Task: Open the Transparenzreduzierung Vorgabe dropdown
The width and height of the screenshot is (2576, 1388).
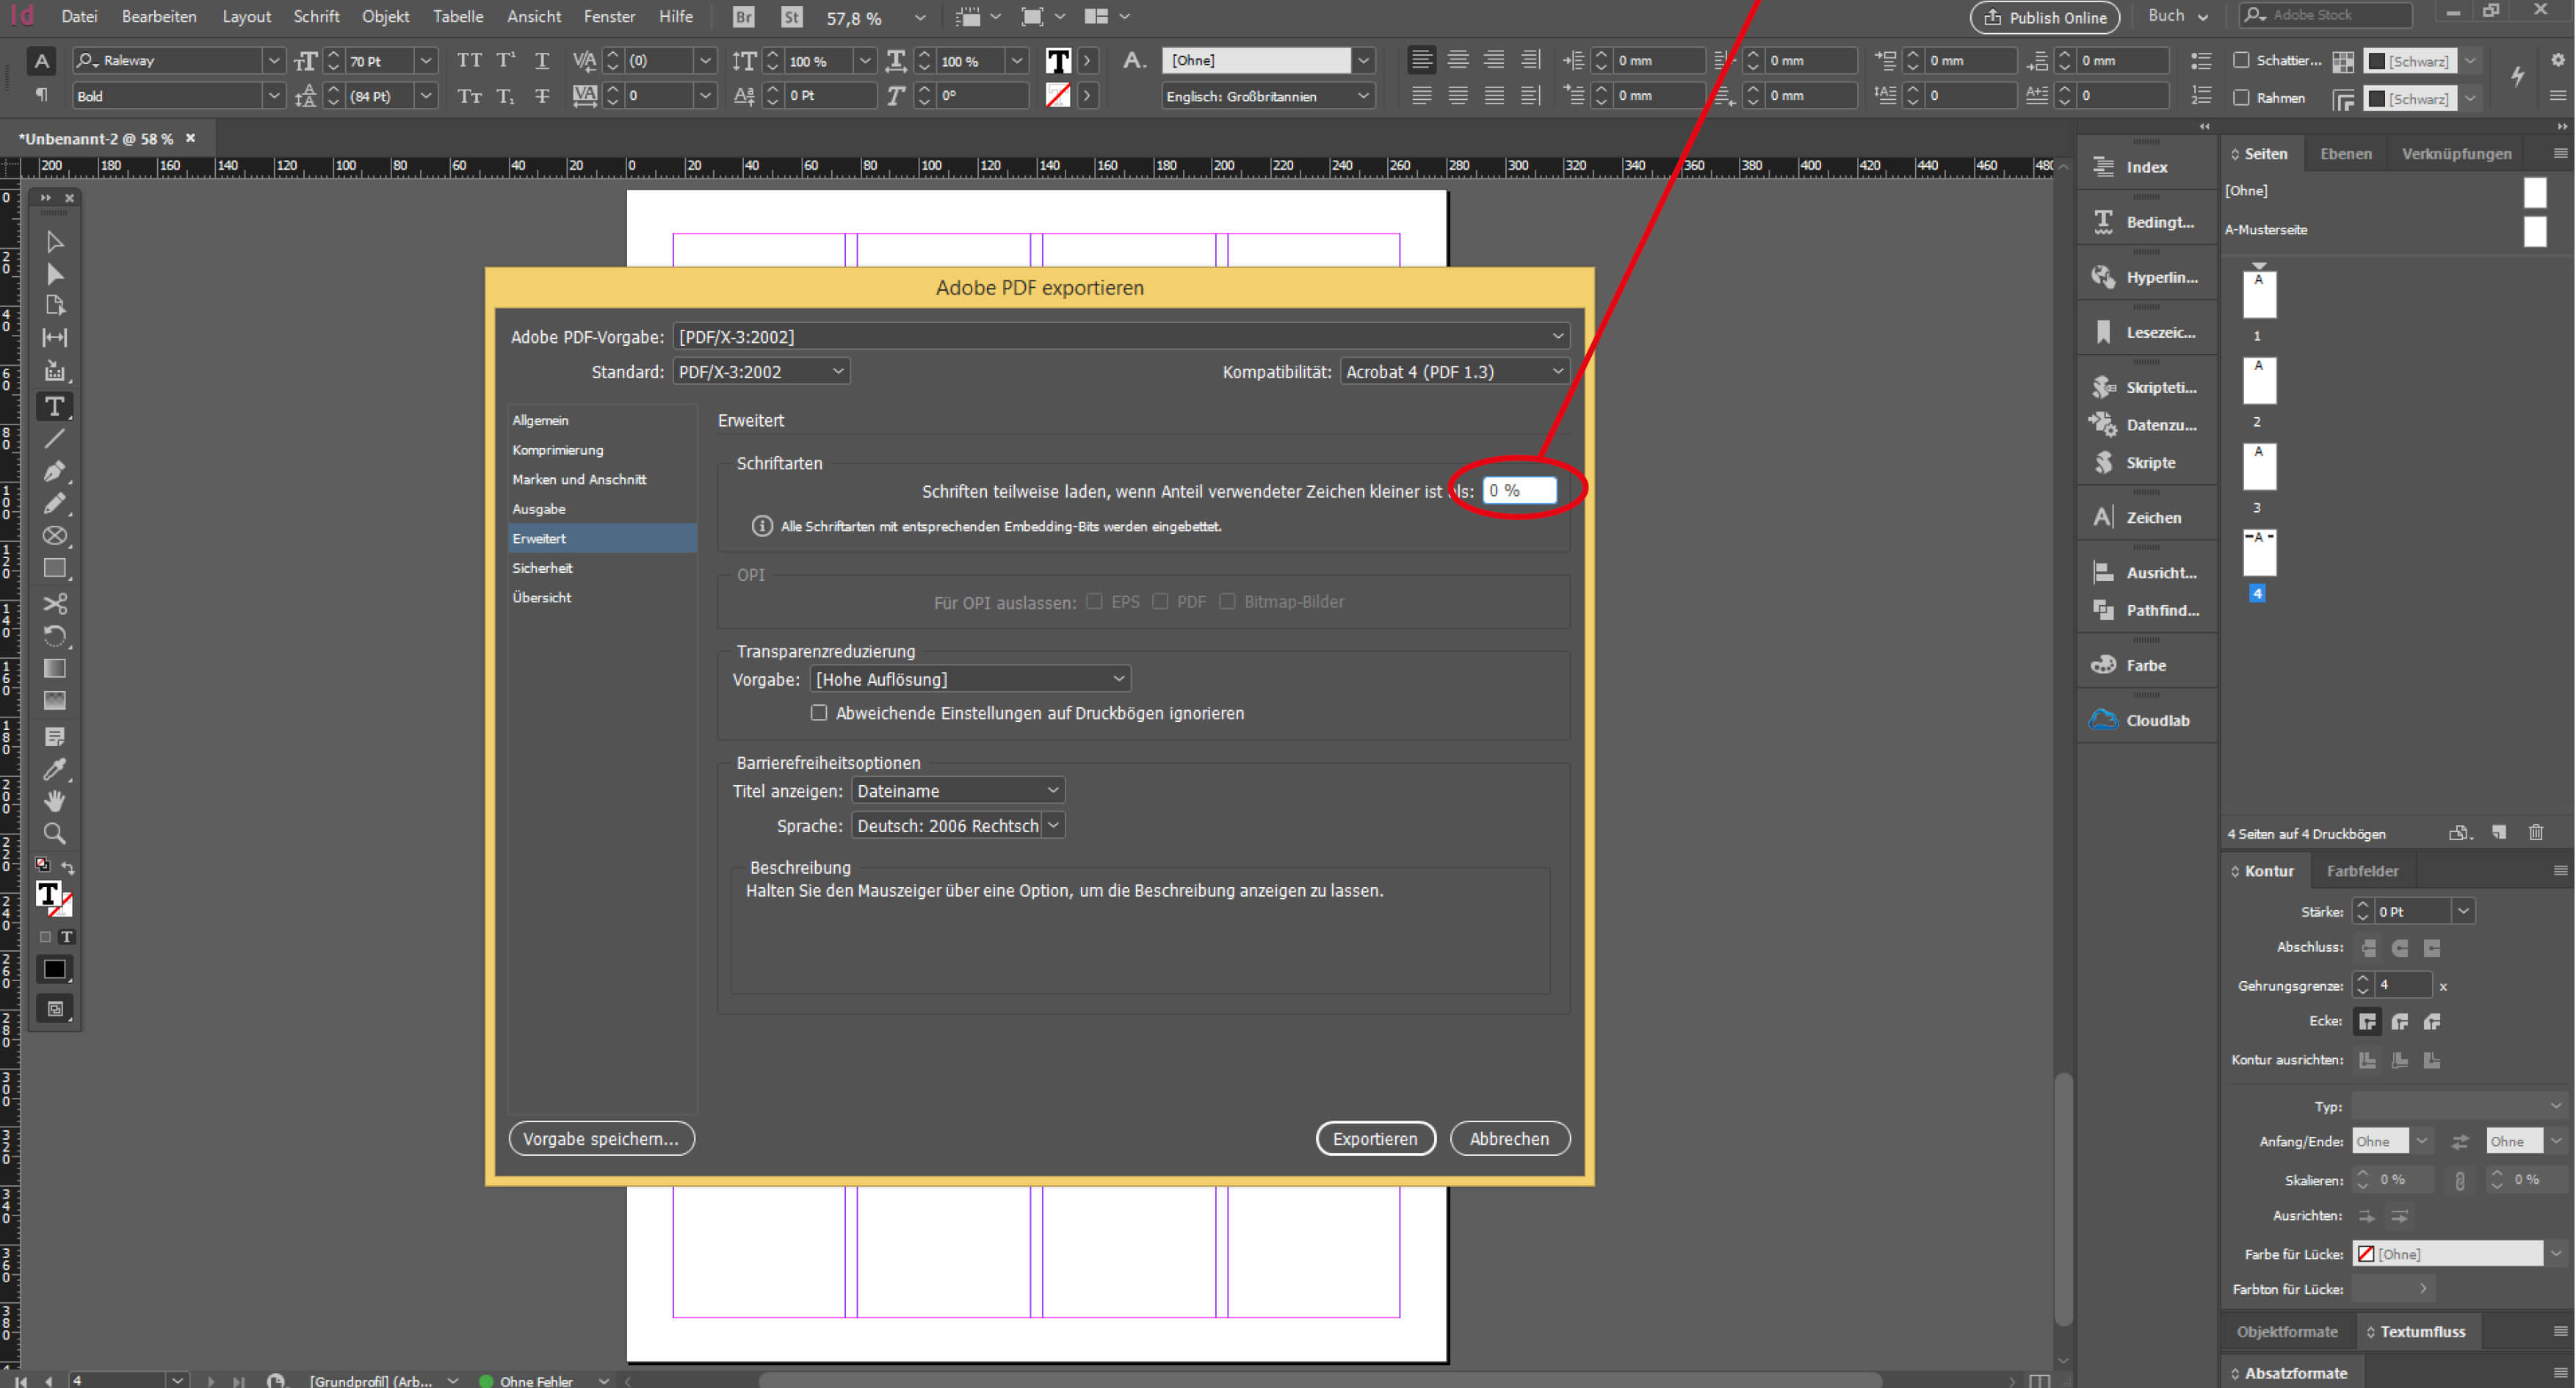Action: coord(965,679)
